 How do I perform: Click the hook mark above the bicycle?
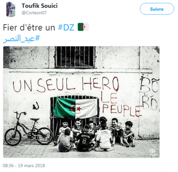[x=36, y=105]
